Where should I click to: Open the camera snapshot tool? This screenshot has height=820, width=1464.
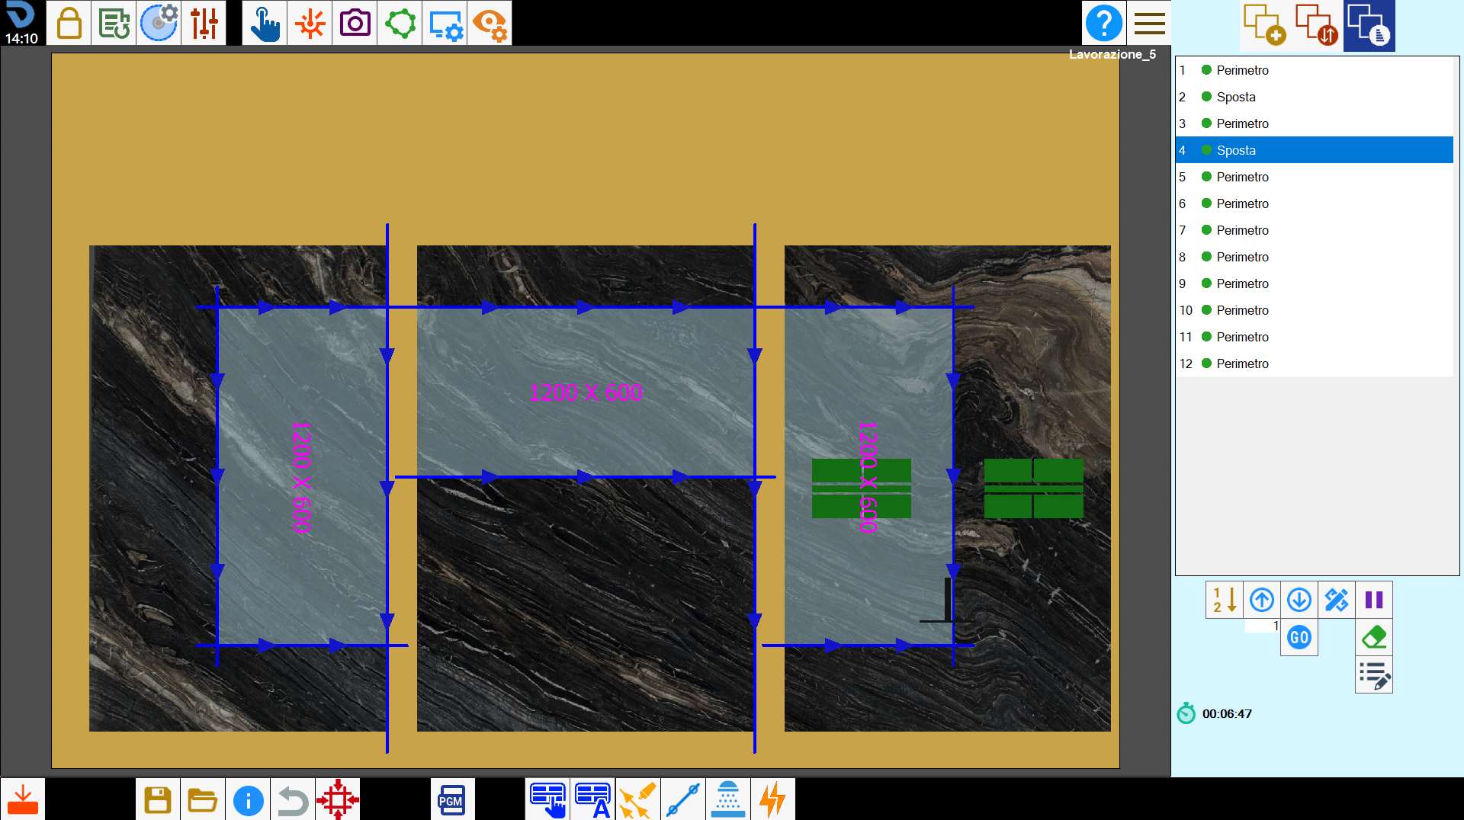point(355,23)
